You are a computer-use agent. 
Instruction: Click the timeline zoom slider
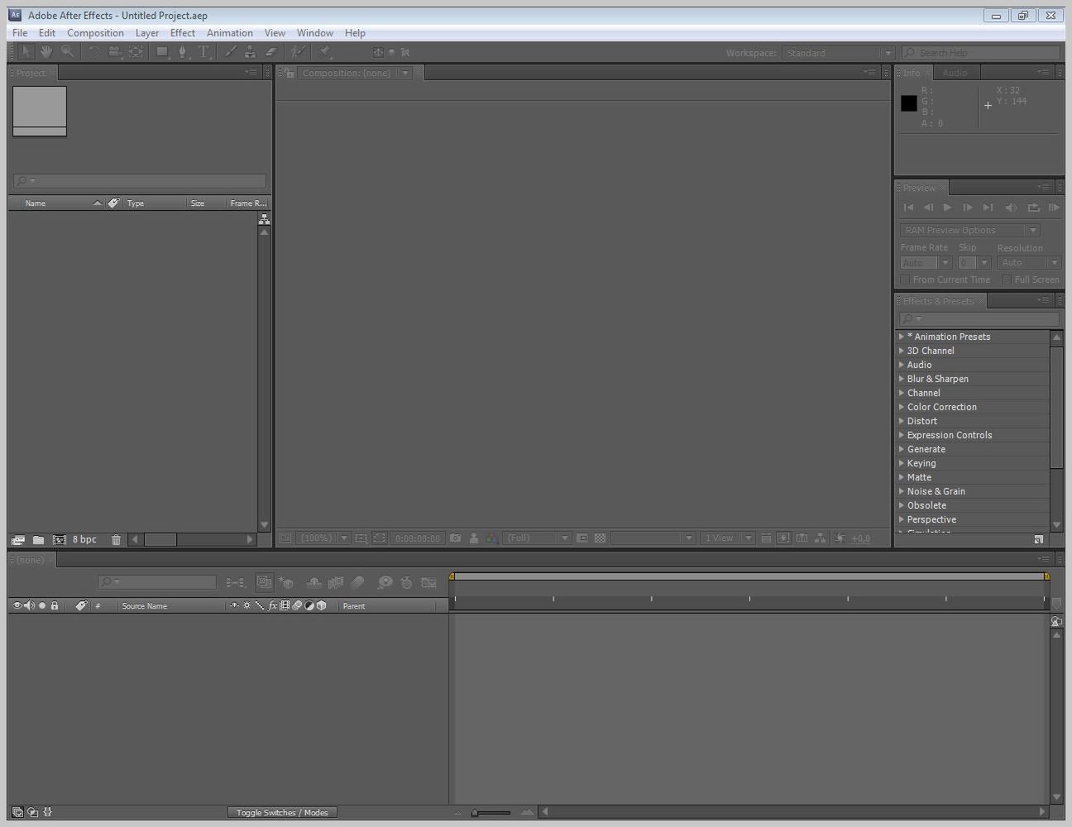coord(492,812)
